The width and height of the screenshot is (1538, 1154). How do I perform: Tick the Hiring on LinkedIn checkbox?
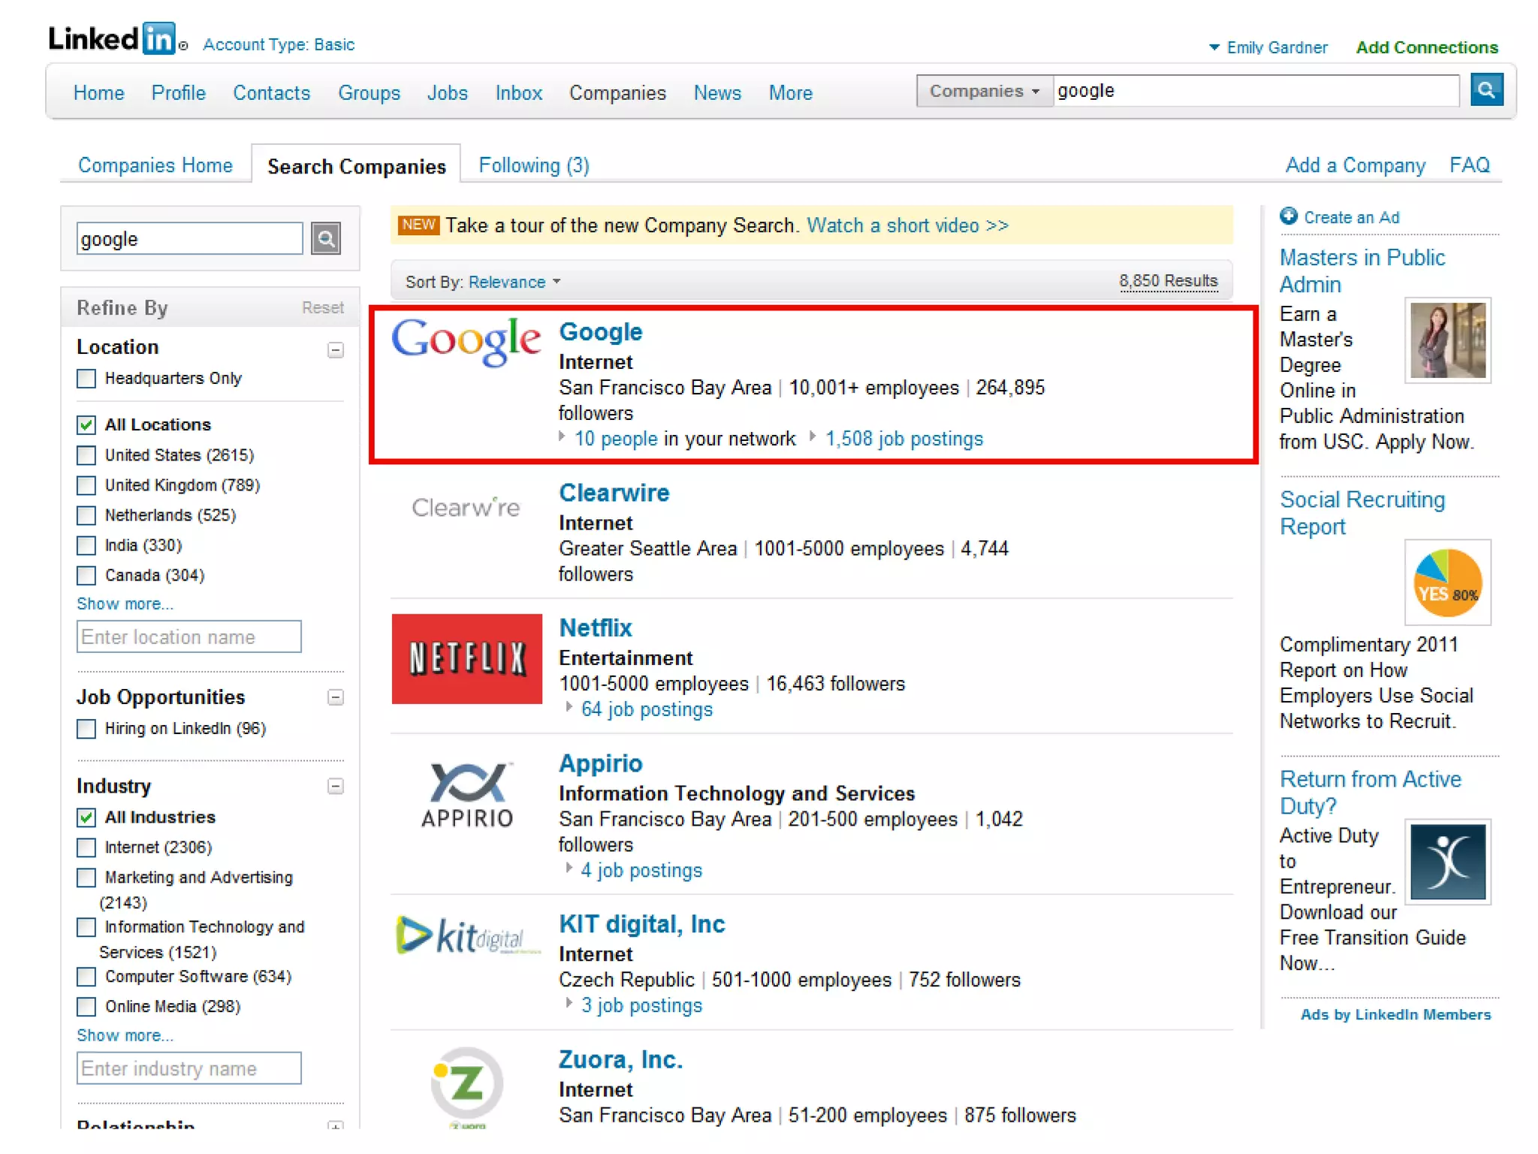[87, 729]
